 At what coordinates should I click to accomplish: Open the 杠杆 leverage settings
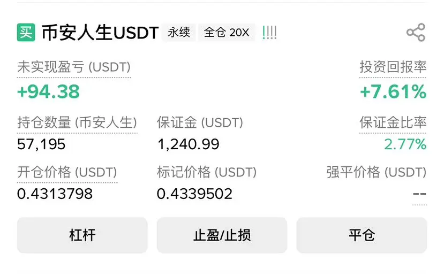[82, 235]
